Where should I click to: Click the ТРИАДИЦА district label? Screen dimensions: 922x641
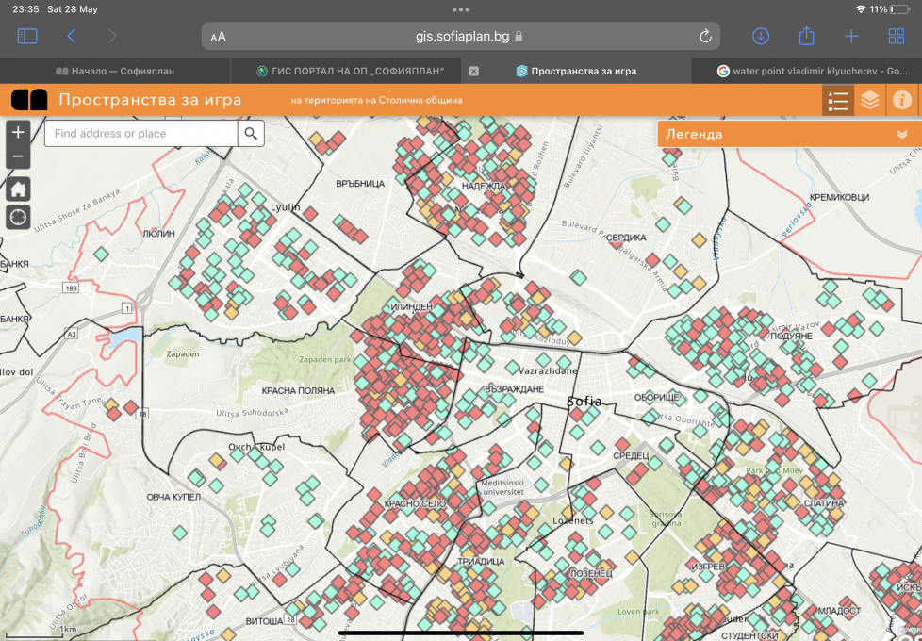[481, 562]
